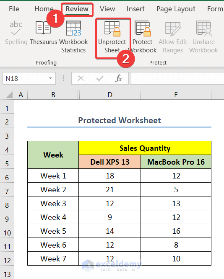The height and width of the screenshot is (279, 224).
Task: Select MacBook value 16 for Week 5
Action: [x=176, y=231]
